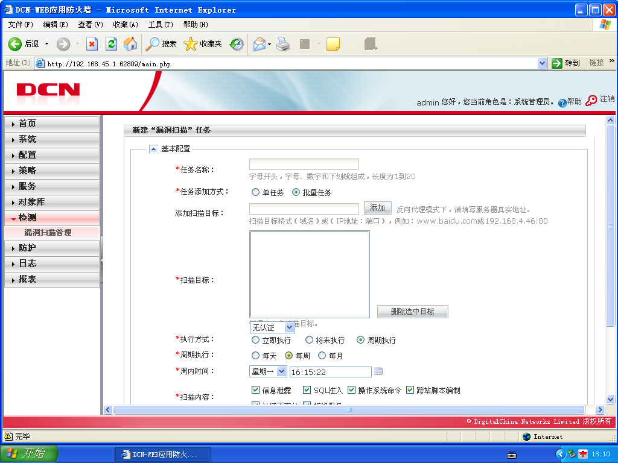618x463 pixels.
Task: Click the 任务名称 input field
Action: [x=304, y=164]
